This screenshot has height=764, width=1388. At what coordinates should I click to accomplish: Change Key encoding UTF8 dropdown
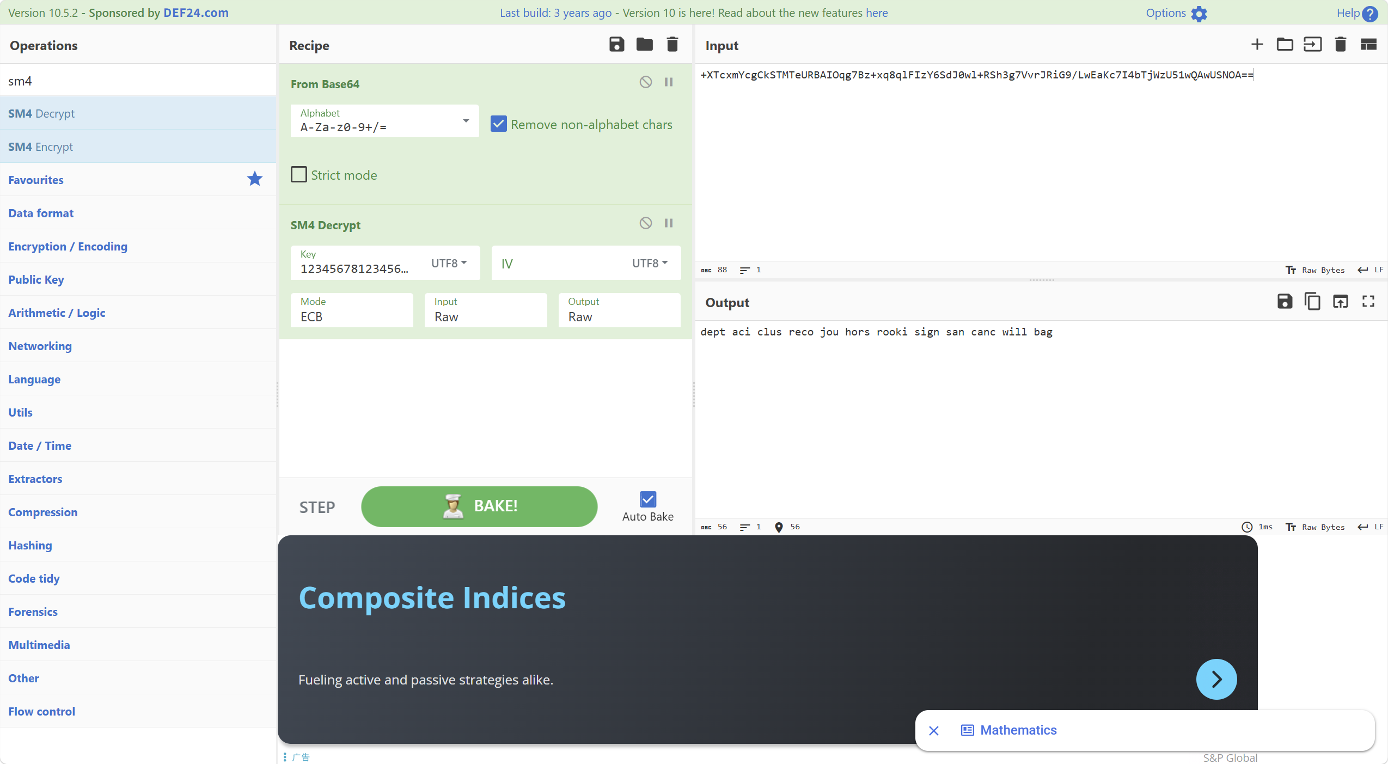point(449,264)
